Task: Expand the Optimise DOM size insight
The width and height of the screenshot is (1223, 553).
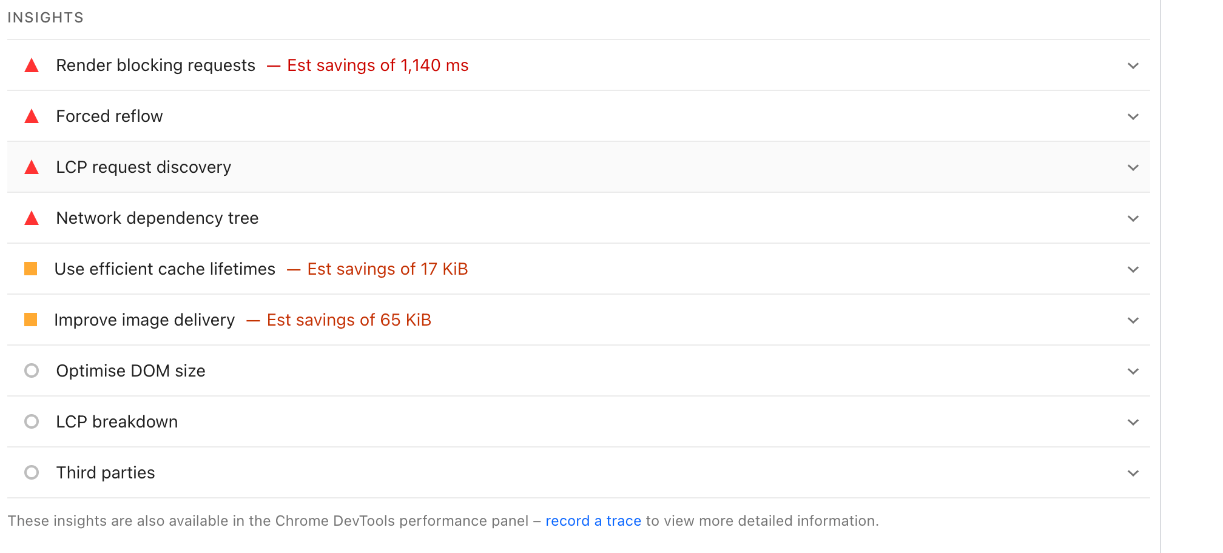Action: click(x=1133, y=371)
